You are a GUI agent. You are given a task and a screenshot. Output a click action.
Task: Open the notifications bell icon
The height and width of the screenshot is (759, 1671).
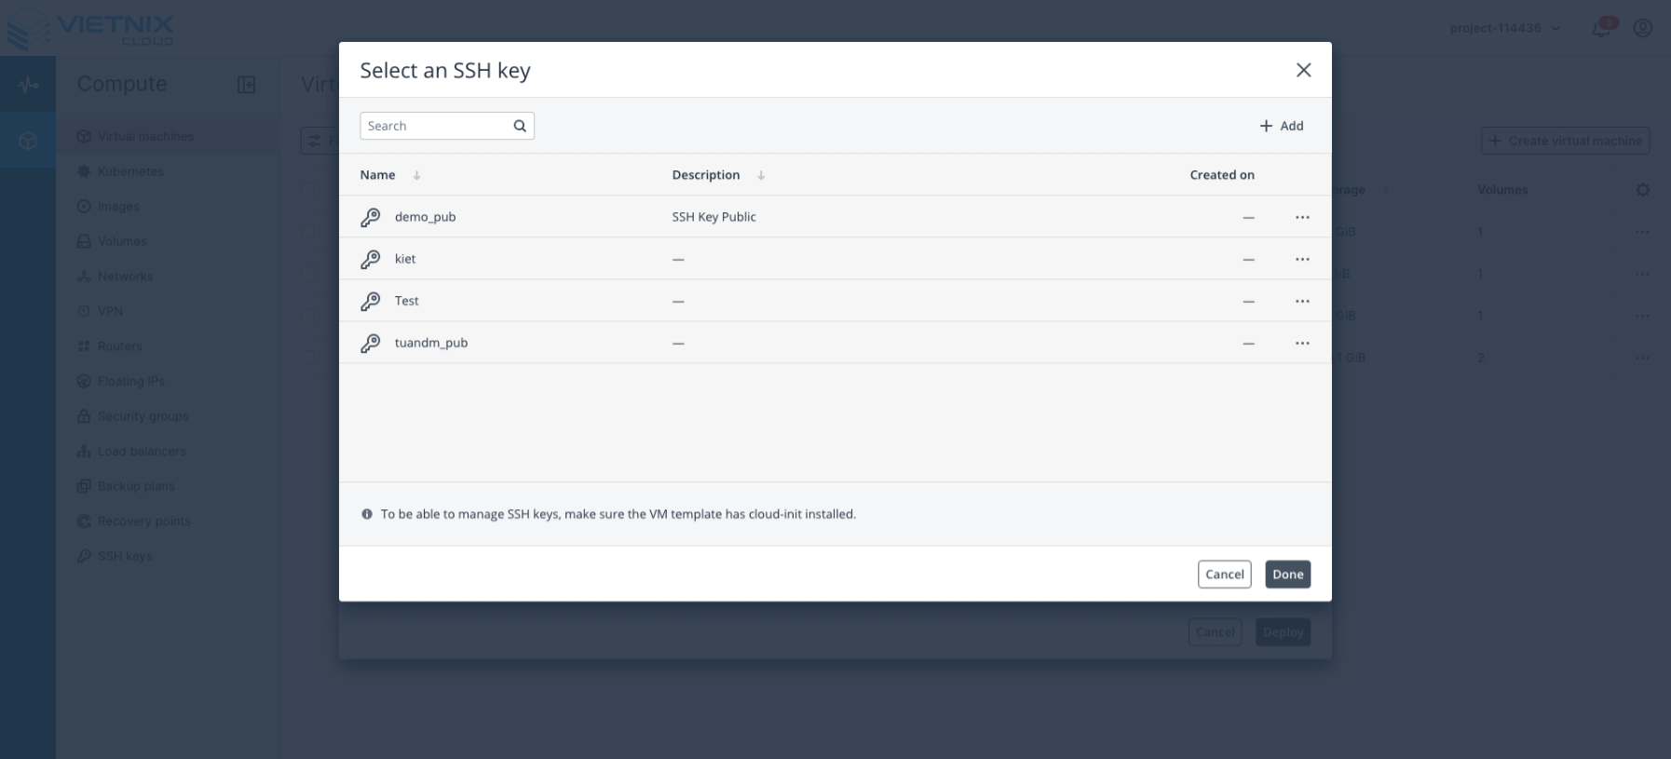tap(1602, 28)
